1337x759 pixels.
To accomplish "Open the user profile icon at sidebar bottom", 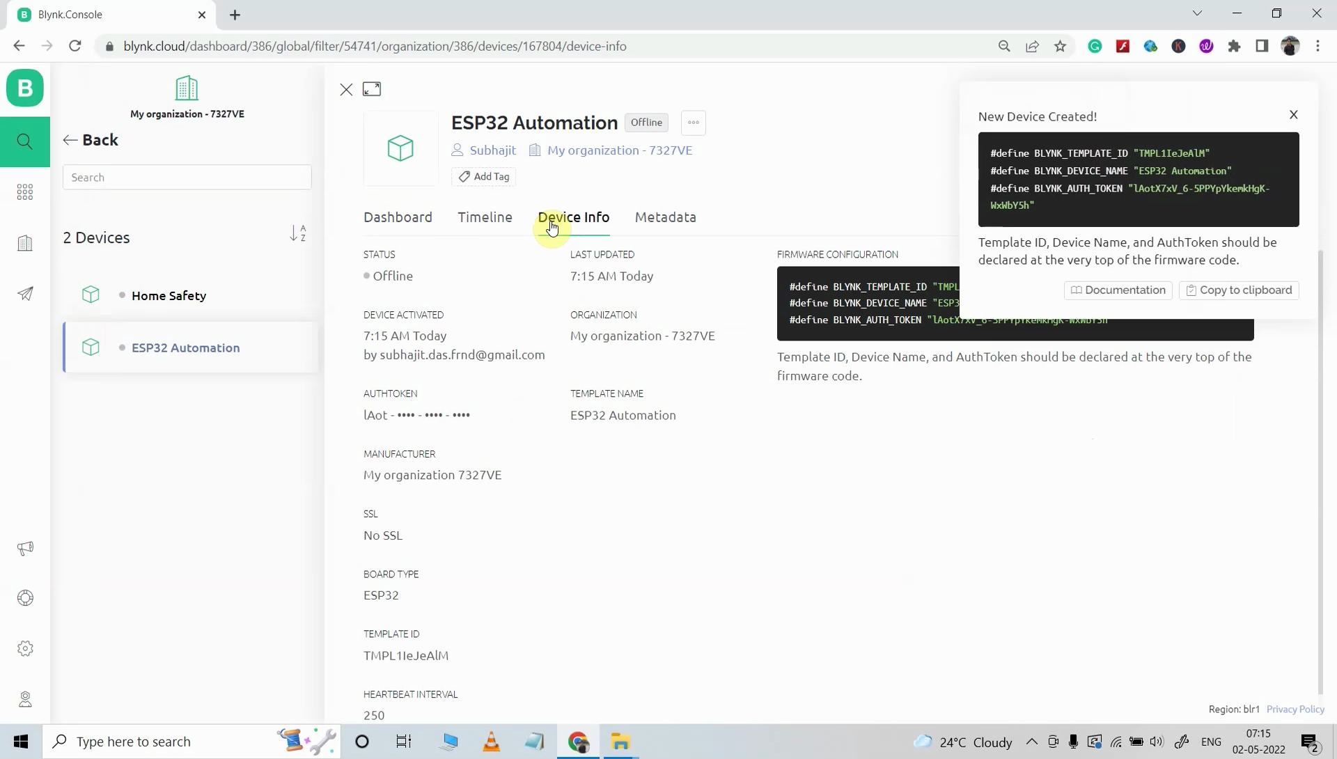I will point(25,700).
